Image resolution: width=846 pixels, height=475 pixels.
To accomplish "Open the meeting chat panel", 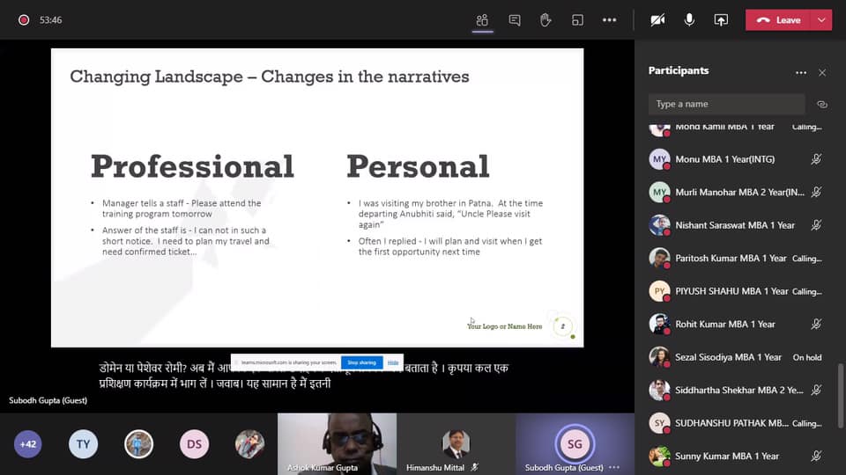I will coord(515,20).
